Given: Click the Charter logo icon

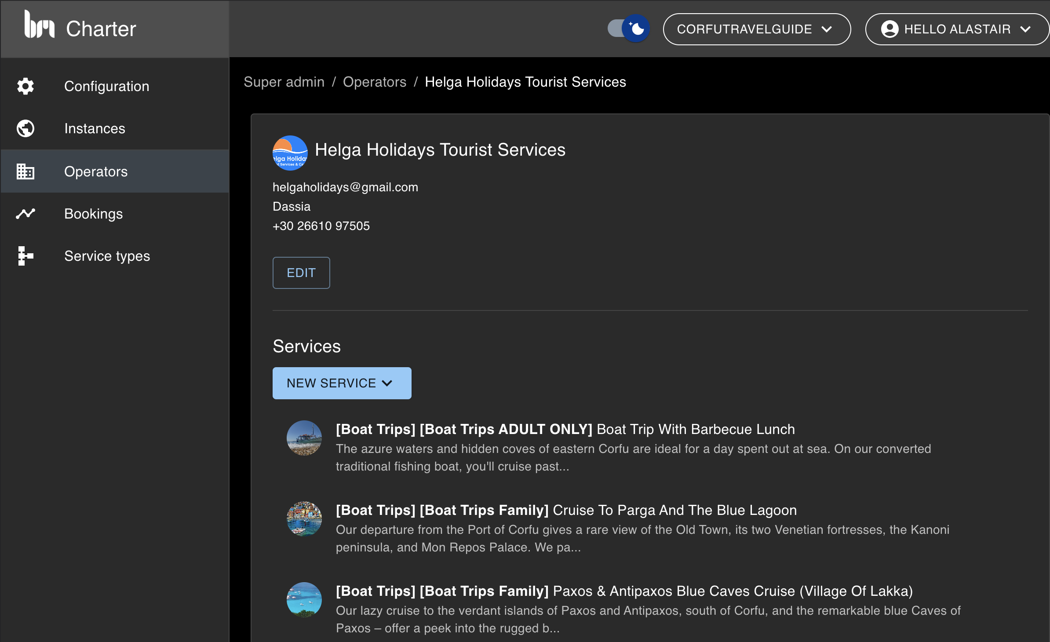Looking at the screenshot, I should click(40, 25).
